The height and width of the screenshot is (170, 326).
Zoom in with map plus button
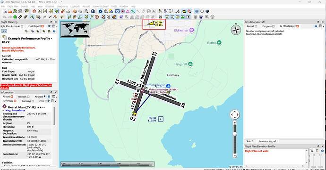click(x=235, y=123)
